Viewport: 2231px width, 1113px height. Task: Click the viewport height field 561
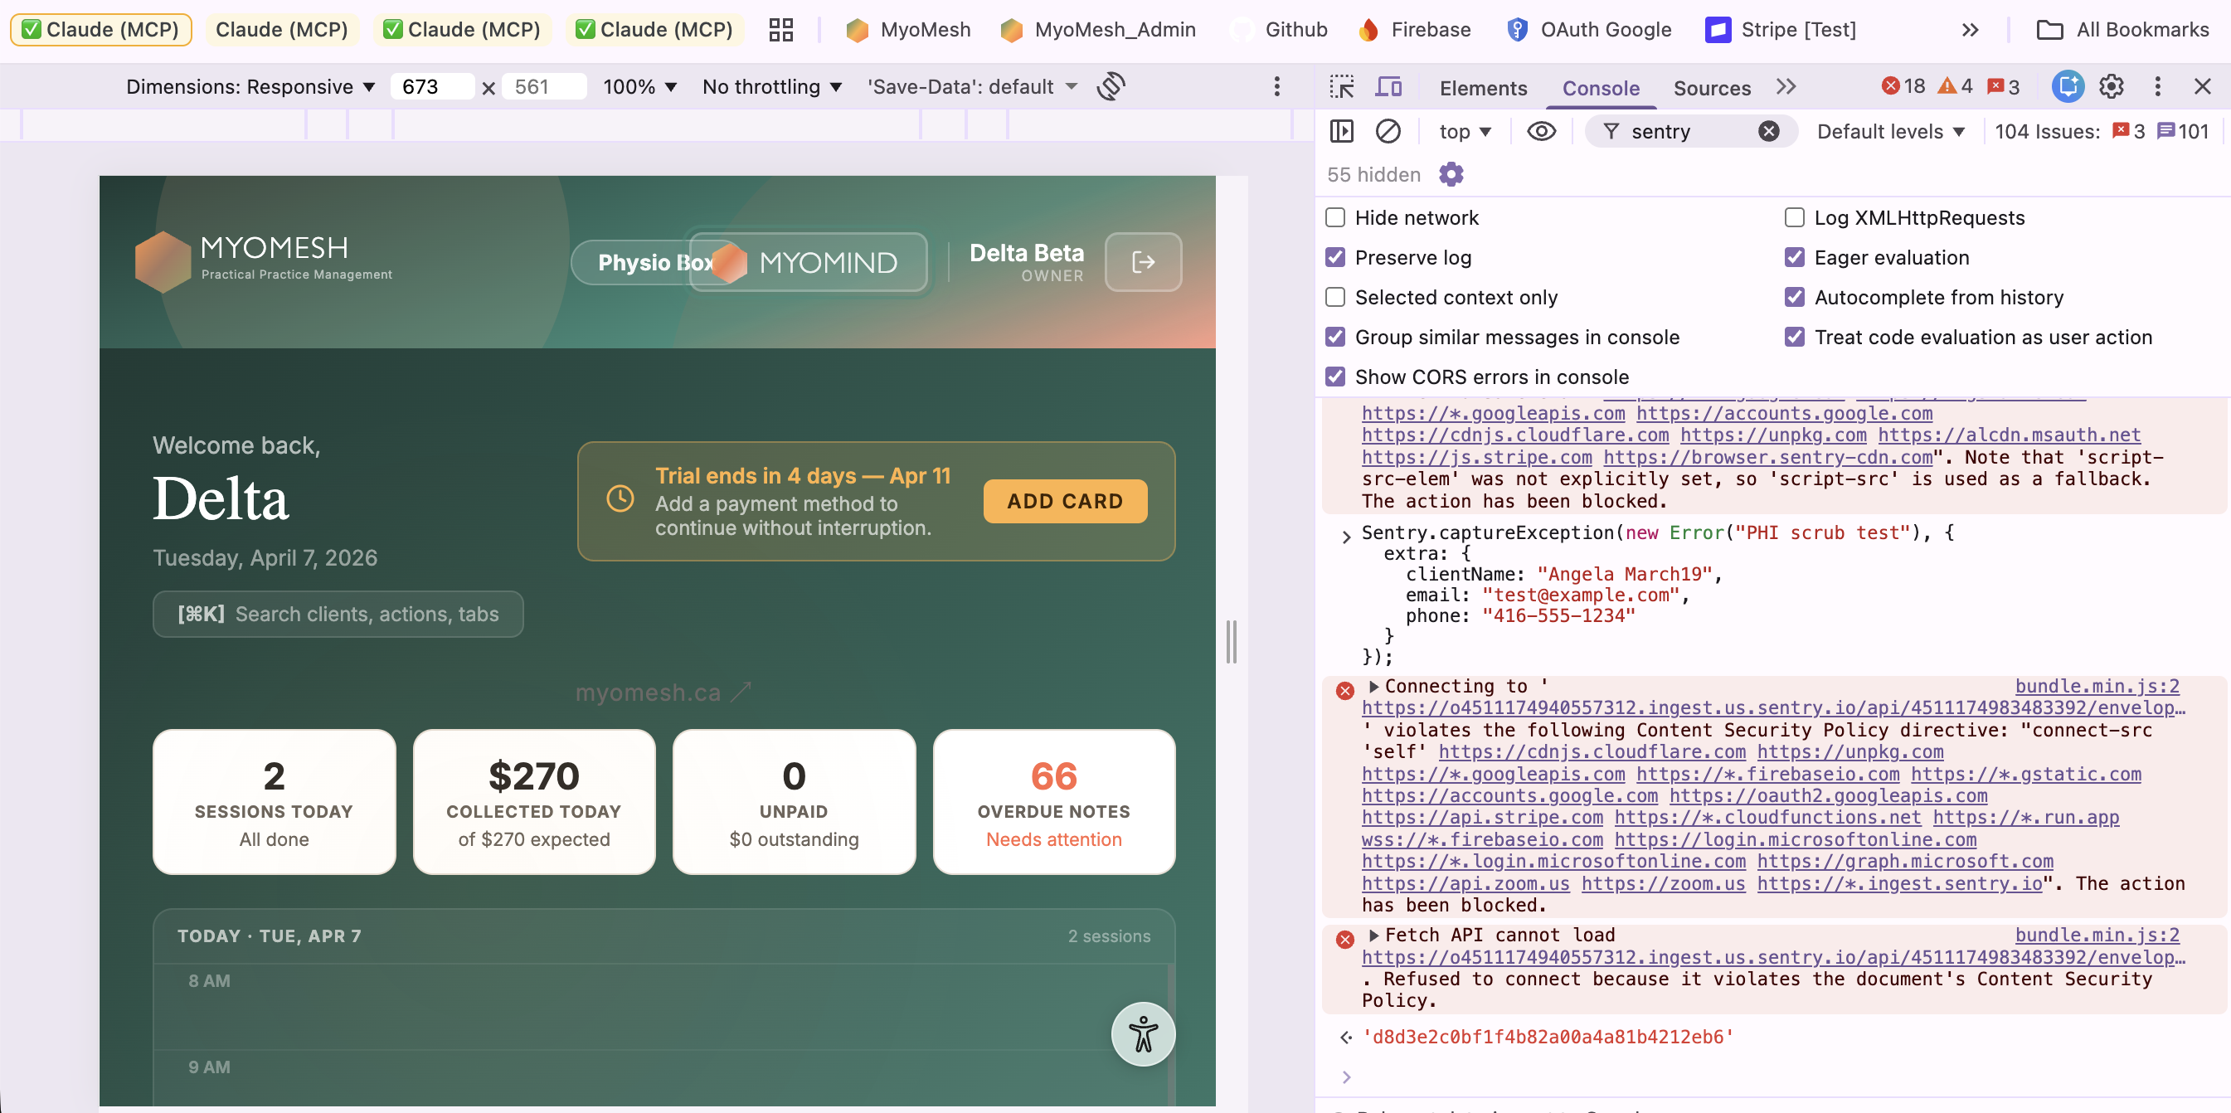coord(544,86)
